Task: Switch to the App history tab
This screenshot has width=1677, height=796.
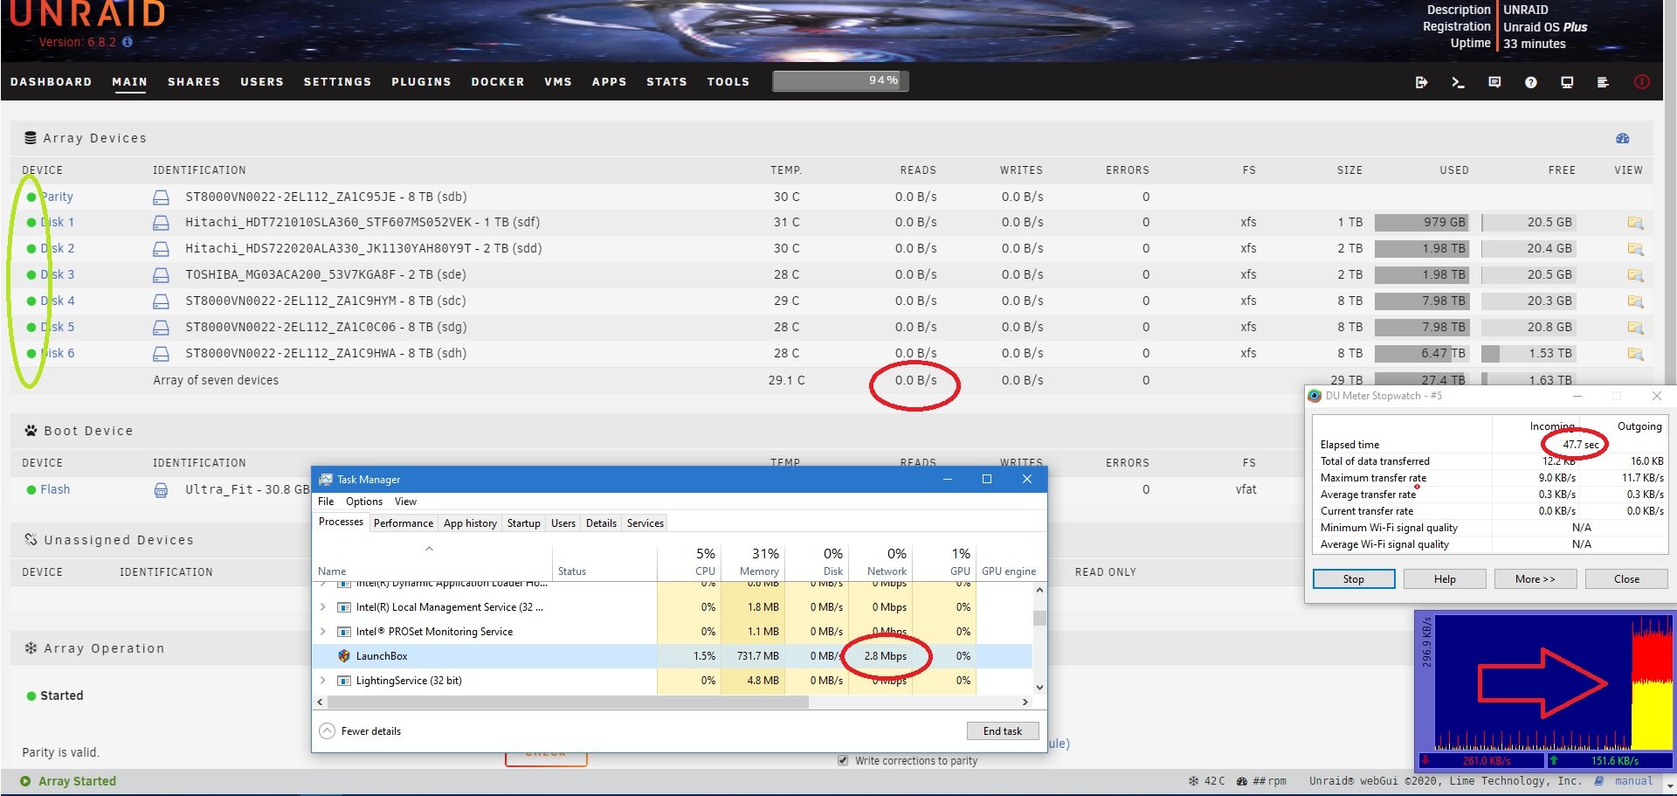Action: point(470,523)
